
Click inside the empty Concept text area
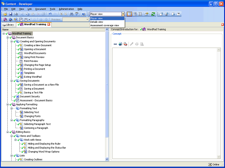click(x=165, y=103)
